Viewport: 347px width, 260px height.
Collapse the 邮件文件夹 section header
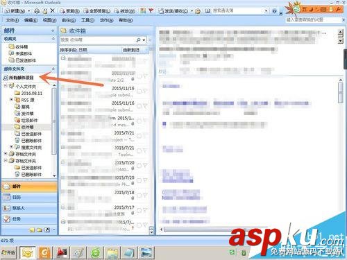pyautogui.click(x=53, y=69)
